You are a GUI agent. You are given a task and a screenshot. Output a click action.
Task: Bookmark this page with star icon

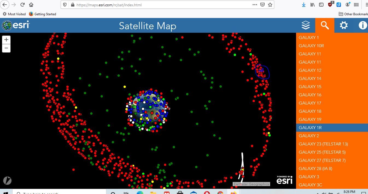coord(270,5)
